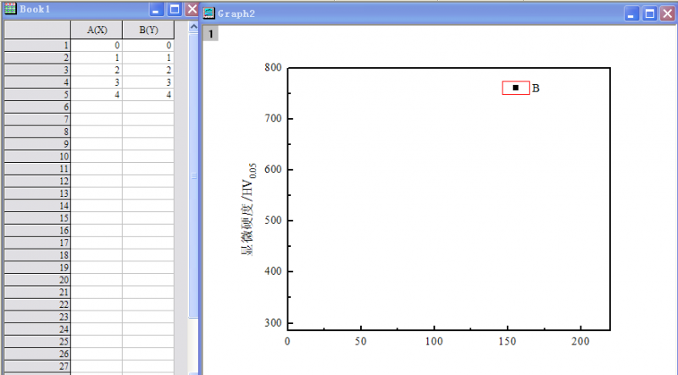Select column header B(Y)
The height and width of the screenshot is (375, 678).
tap(149, 30)
